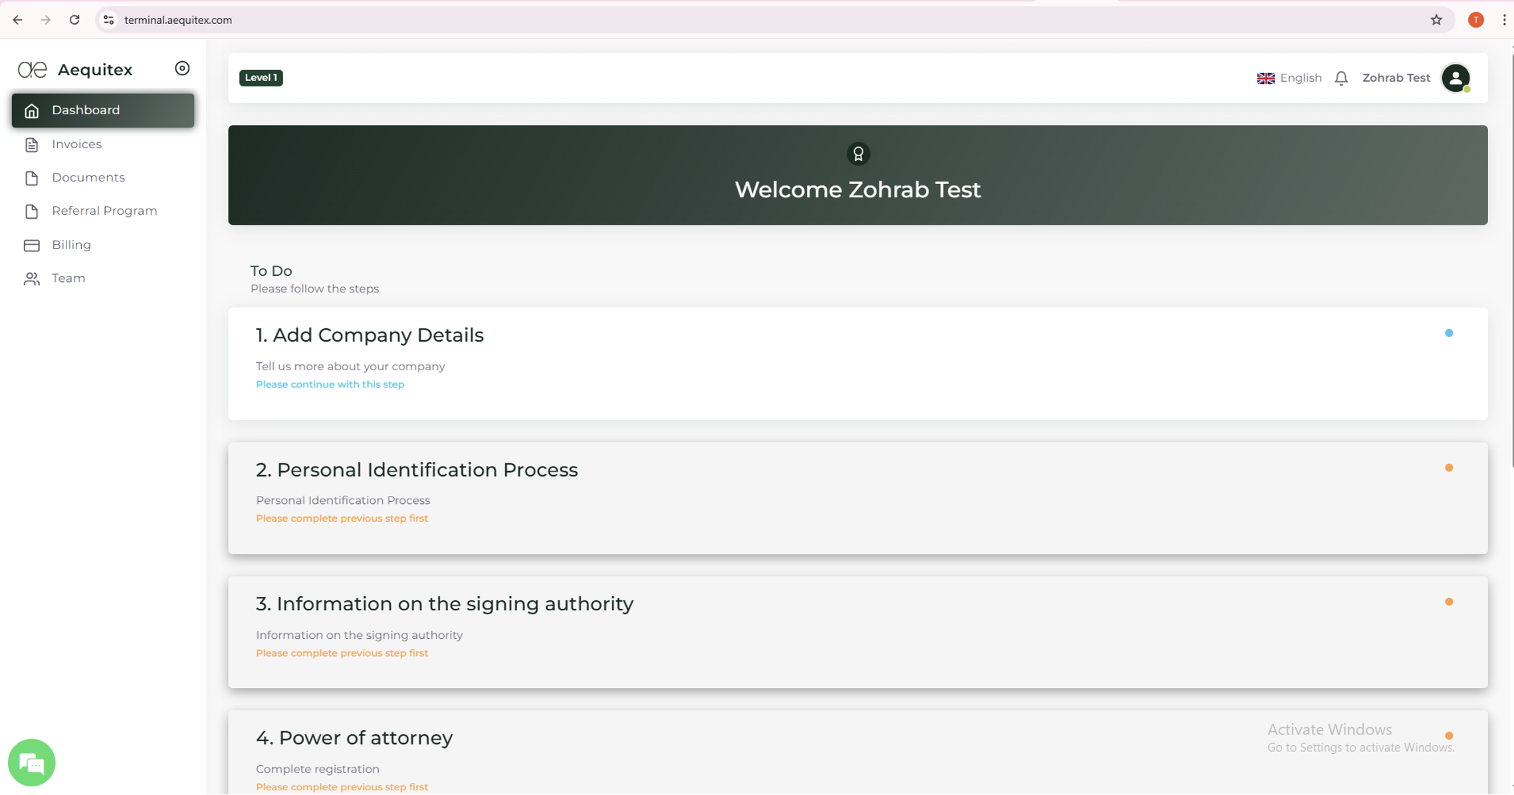Click the browser back arrow

click(x=17, y=20)
